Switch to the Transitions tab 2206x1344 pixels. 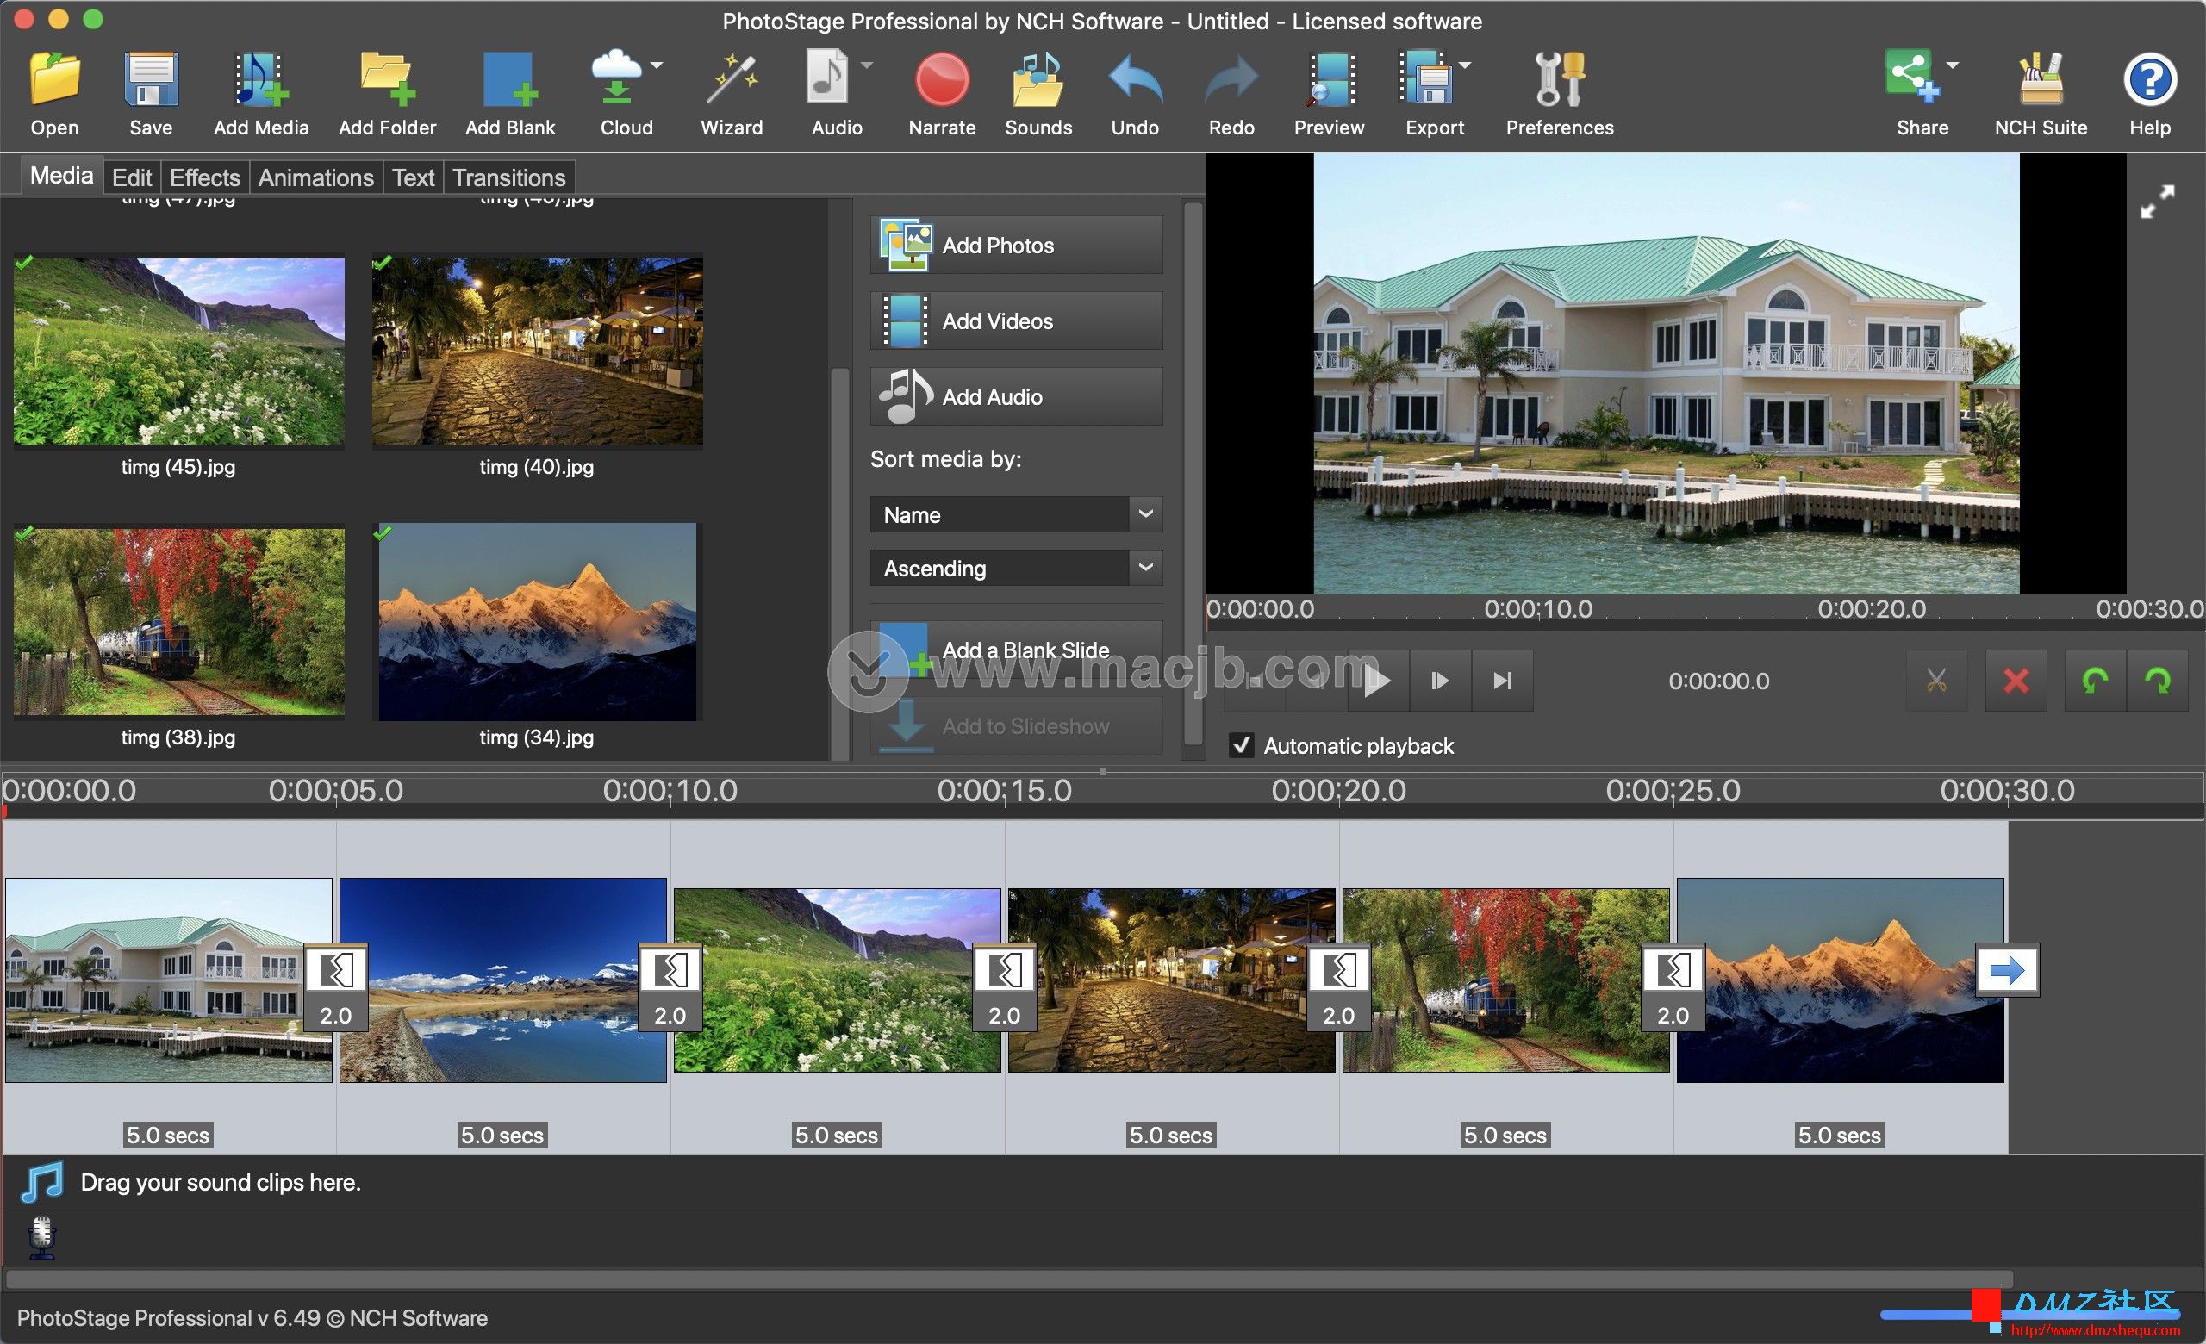coord(508,177)
